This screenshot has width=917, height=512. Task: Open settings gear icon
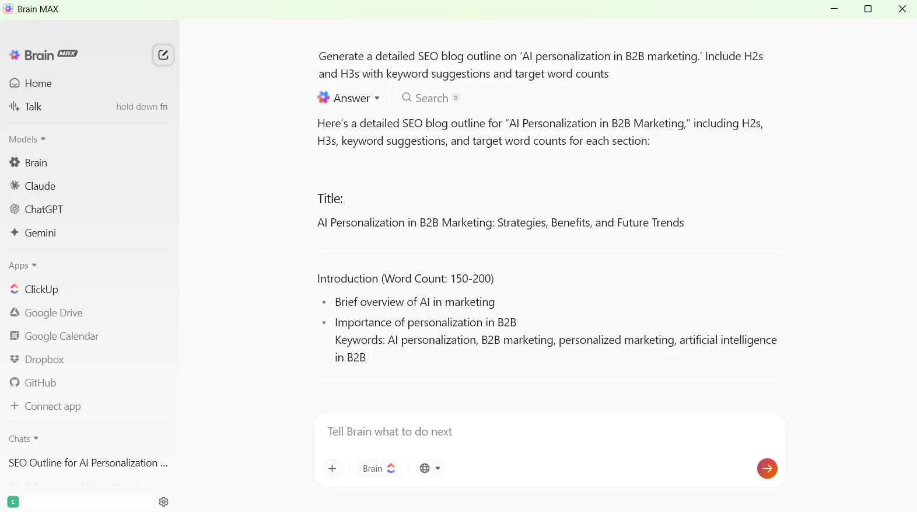point(164,502)
